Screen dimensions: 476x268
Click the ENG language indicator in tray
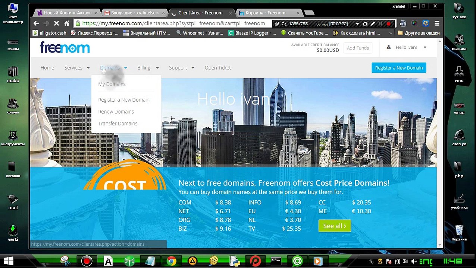pyautogui.click(x=426, y=262)
